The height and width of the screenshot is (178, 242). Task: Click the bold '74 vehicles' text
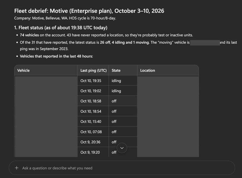pyautogui.click(x=29, y=35)
